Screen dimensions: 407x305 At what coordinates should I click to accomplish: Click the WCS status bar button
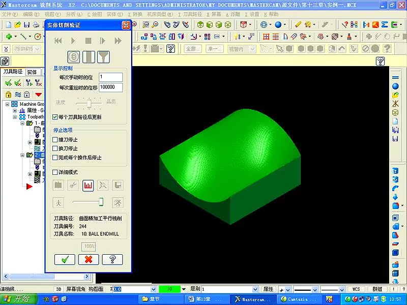coord(356,289)
